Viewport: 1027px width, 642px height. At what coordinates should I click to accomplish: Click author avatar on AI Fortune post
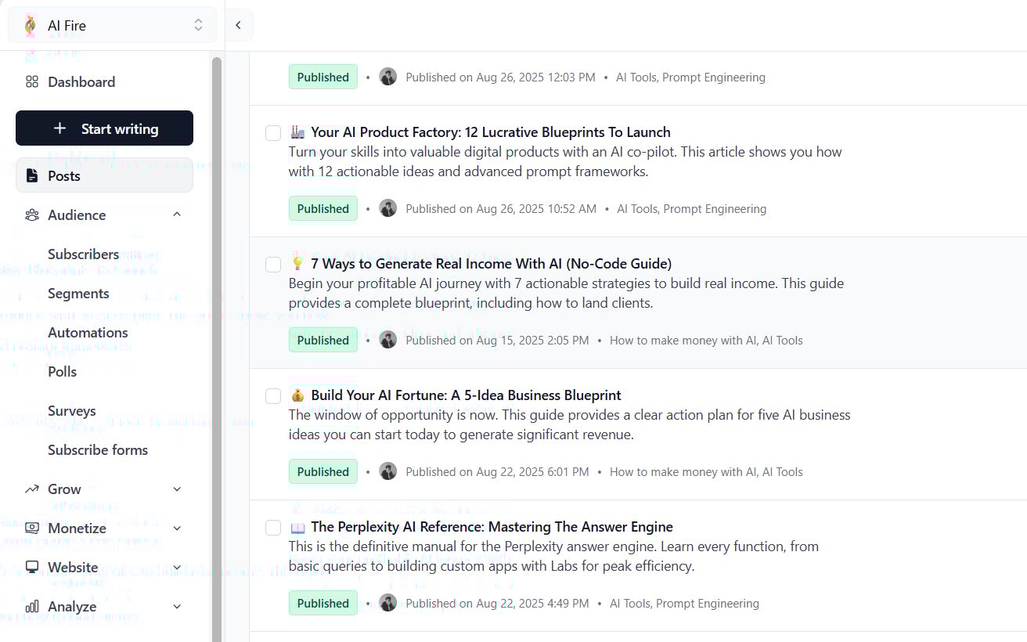(x=388, y=471)
